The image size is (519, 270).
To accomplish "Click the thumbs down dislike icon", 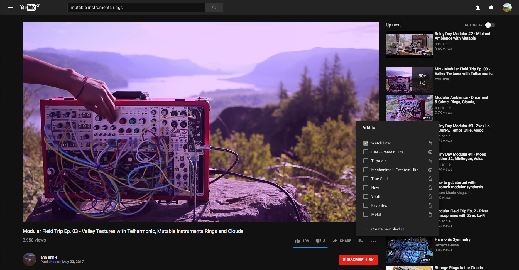I will (318, 241).
